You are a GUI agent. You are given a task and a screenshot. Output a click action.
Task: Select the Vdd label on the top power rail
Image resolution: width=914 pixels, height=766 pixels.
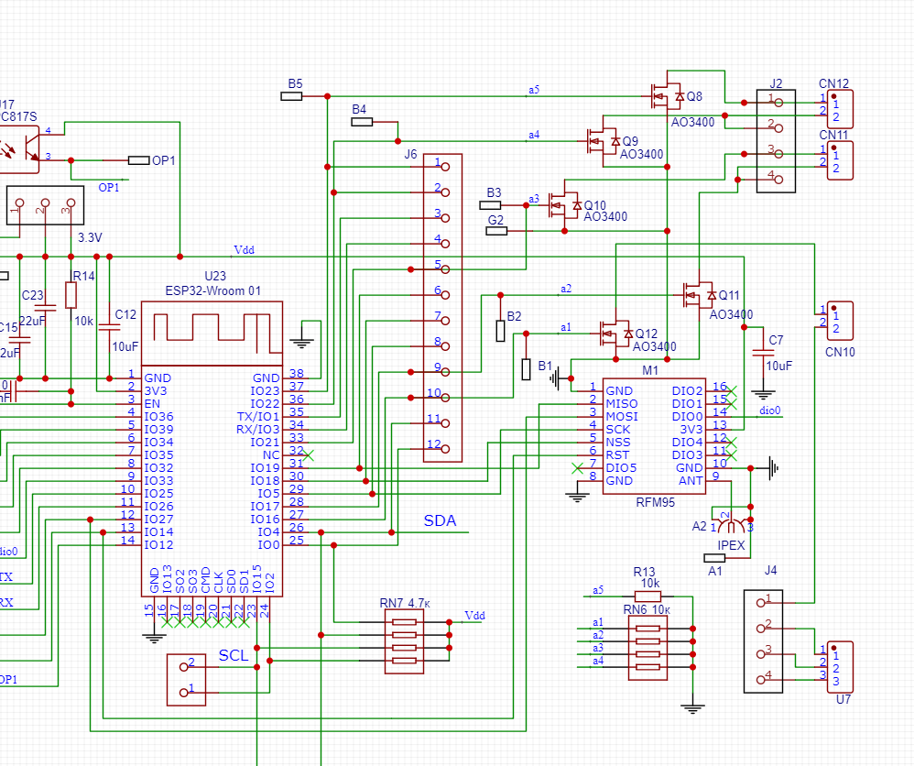pos(244,250)
